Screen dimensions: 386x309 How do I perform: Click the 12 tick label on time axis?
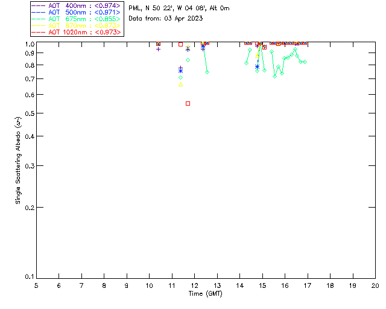pyautogui.click(x=194, y=285)
